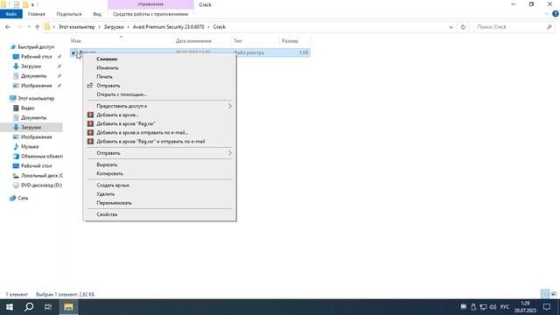Image resolution: width=560 pixels, height=315 pixels.
Task: Refresh the current folder
Action: click(x=463, y=27)
